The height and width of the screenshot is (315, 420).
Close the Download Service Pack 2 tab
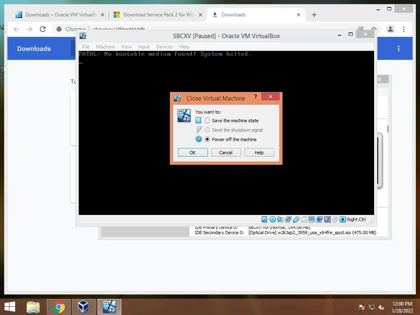coord(200,15)
